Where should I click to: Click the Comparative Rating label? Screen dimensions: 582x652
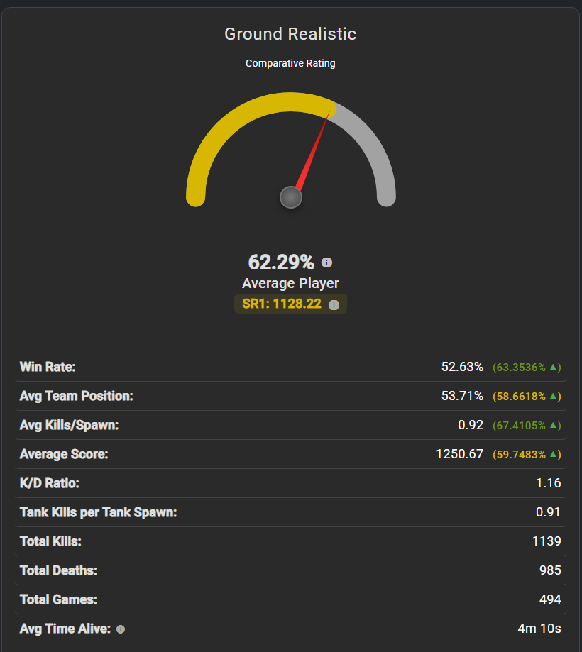coord(290,63)
